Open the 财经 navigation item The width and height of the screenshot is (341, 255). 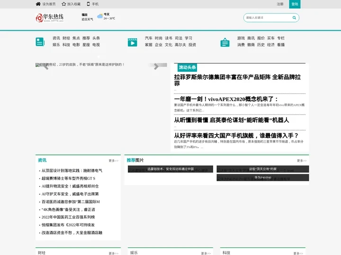(x=66, y=38)
